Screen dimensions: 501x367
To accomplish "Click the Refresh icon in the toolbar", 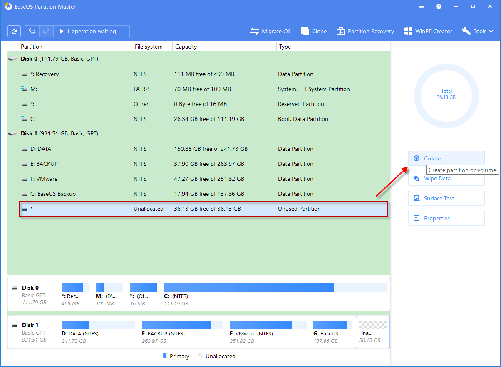I will click(x=14, y=31).
